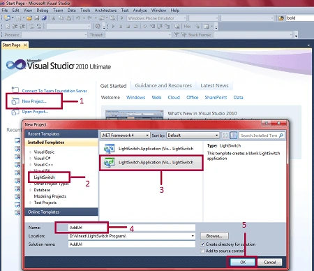Click the New Project icon on Start Page
The width and height of the screenshot is (314, 271).
point(15,101)
